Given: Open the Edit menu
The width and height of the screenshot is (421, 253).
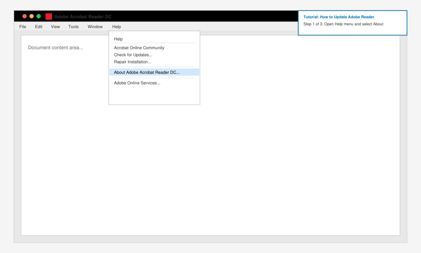Looking at the screenshot, I should pyautogui.click(x=39, y=27).
